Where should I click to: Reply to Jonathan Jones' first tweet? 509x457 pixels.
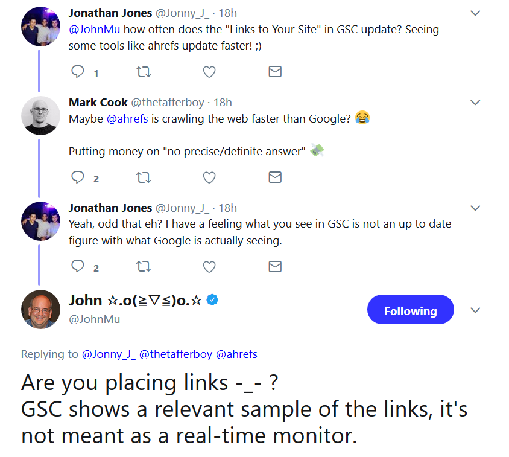tap(78, 71)
